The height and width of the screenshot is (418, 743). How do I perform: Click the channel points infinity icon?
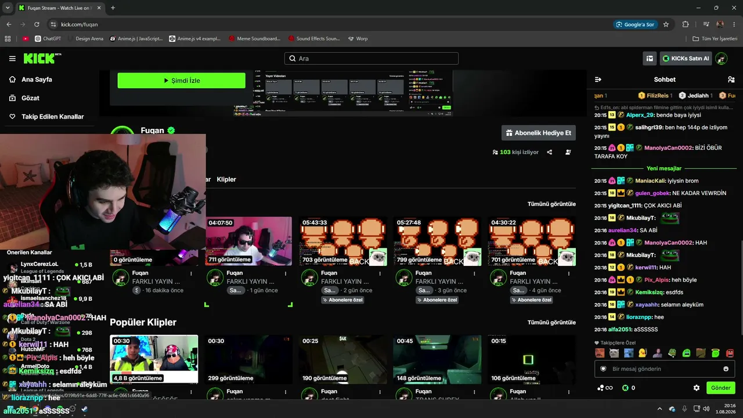[x=605, y=388]
